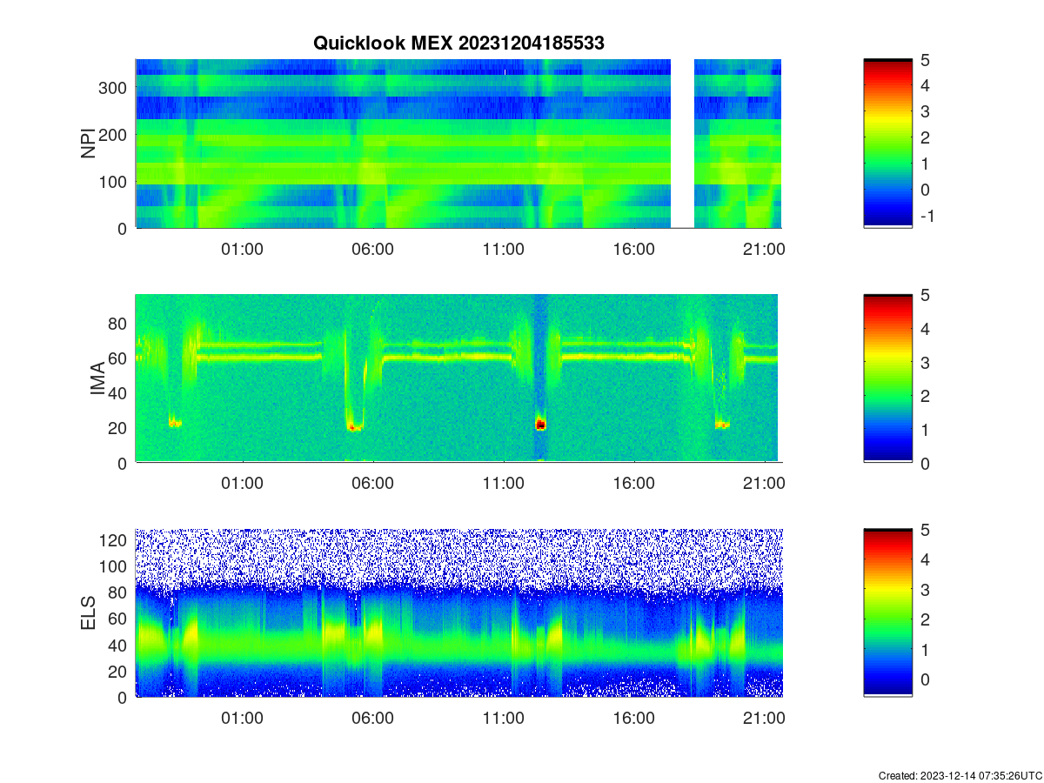Click the 01:00 label below ELS plot
1044x783 pixels.
click(242, 718)
